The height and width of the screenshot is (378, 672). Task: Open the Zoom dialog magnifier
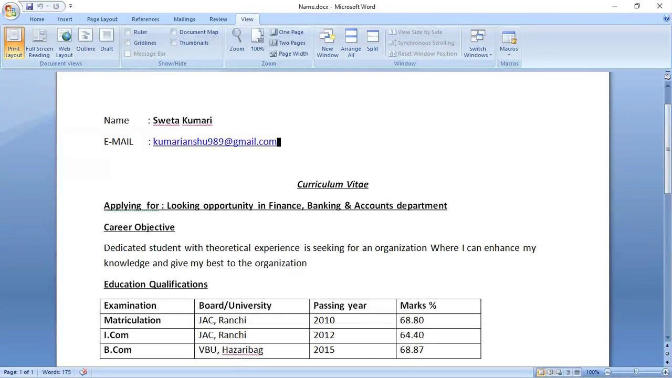(237, 40)
